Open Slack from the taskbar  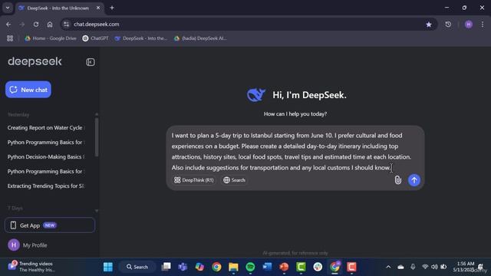pyautogui.click(x=318, y=267)
